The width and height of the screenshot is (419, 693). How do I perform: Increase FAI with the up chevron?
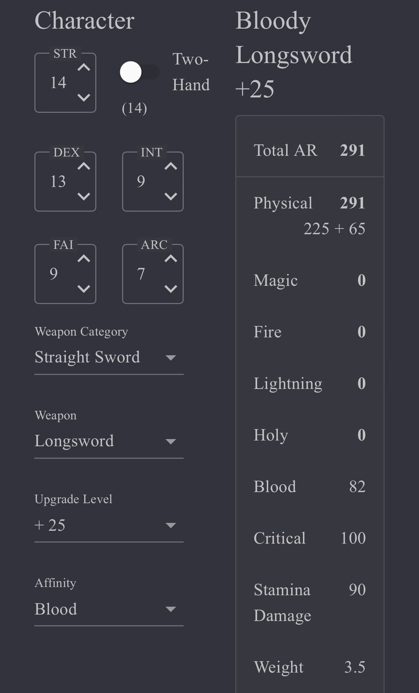[x=84, y=259]
